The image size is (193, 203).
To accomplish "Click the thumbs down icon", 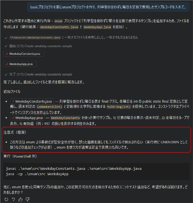I will 27,199.
